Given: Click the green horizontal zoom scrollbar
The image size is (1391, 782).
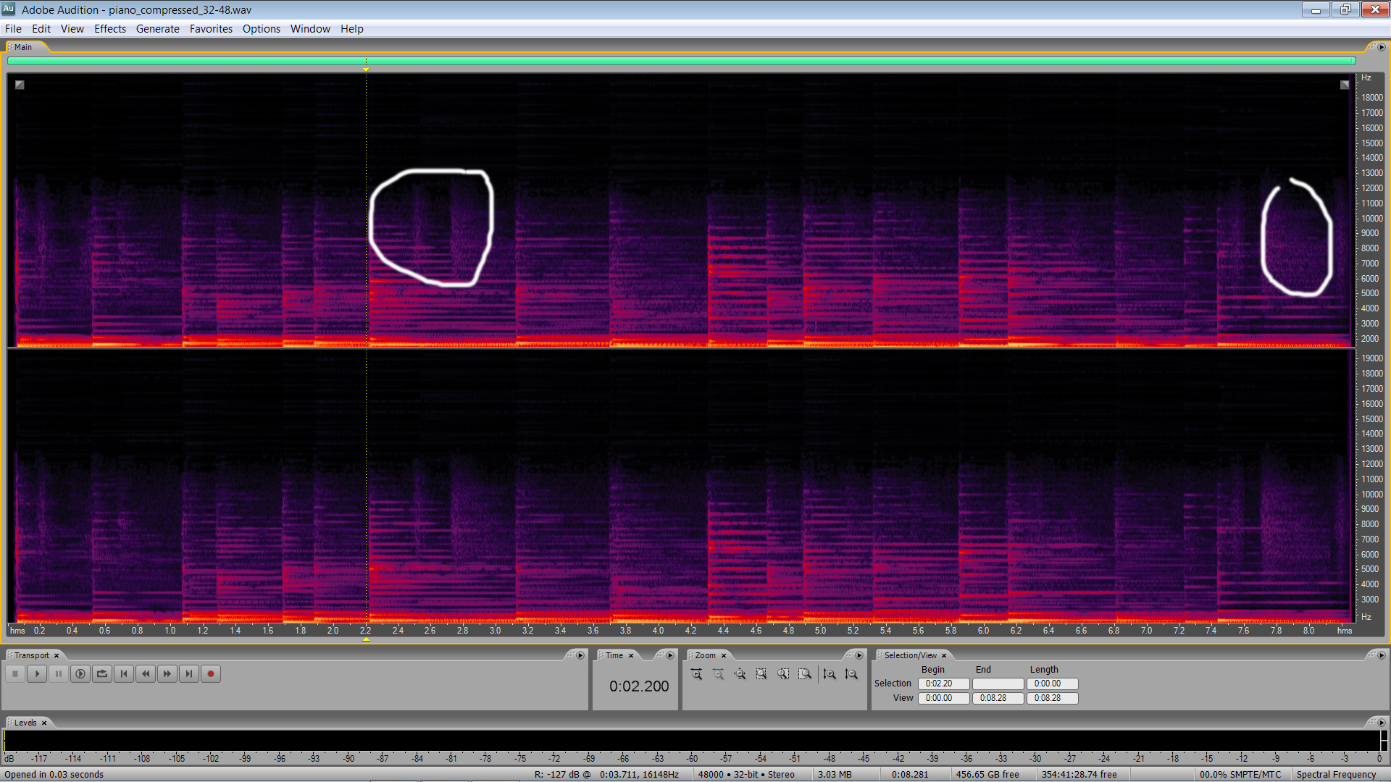Looking at the screenshot, I should coord(681,62).
